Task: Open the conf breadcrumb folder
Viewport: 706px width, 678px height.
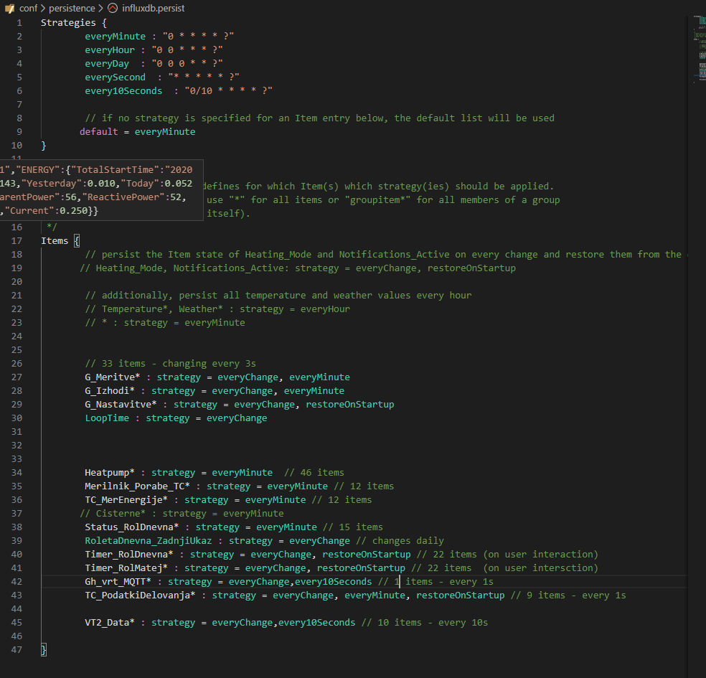Action: pyautogui.click(x=29, y=8)
